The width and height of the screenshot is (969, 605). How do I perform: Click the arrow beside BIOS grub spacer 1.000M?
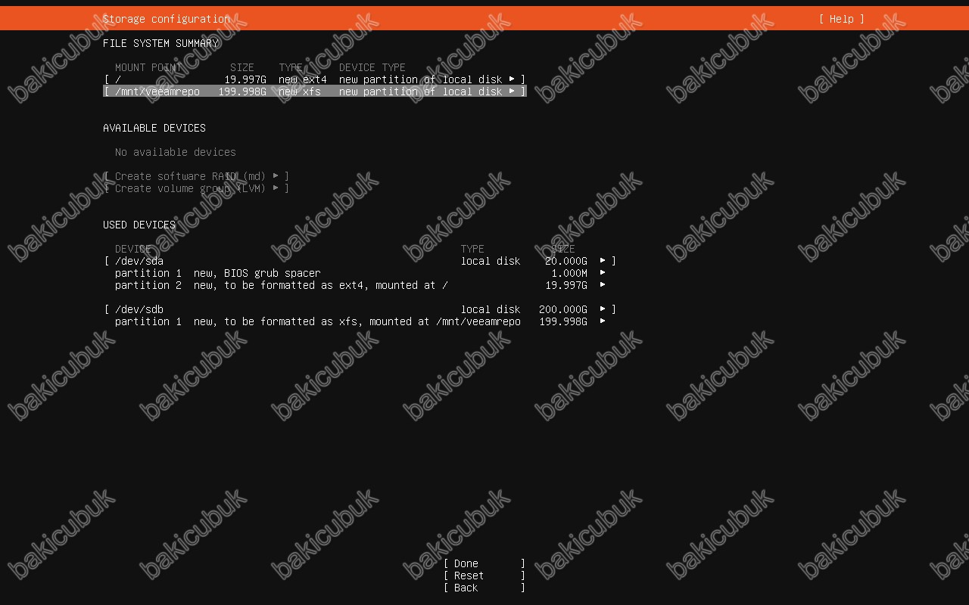[x=603, y=273]
